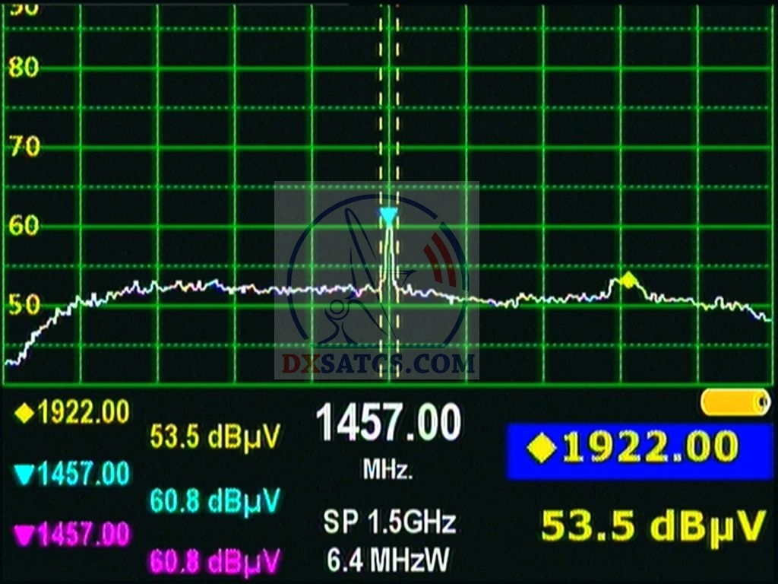Screen dimensions: 778x584
Task: Choose the magenta 1457.00 marker frequency label
Action: [82, 535]
